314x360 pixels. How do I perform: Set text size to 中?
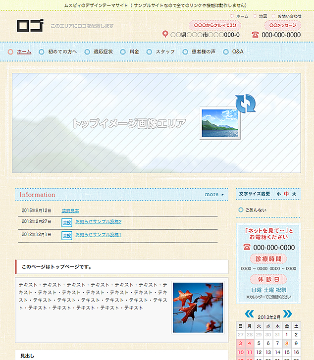tap(286, 194)
